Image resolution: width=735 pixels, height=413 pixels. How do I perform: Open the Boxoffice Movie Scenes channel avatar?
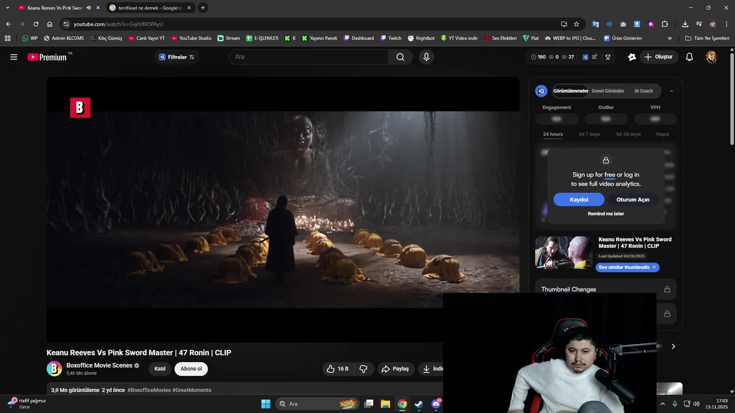(54, 369)
